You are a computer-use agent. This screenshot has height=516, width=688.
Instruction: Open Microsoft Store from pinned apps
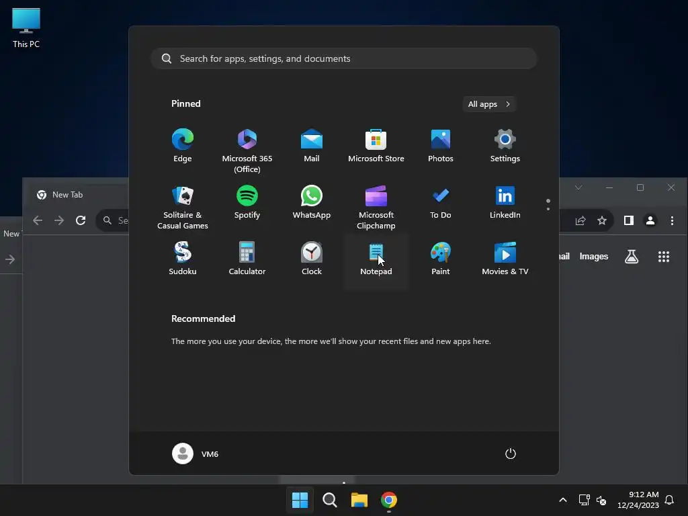[x=376, y=146]
